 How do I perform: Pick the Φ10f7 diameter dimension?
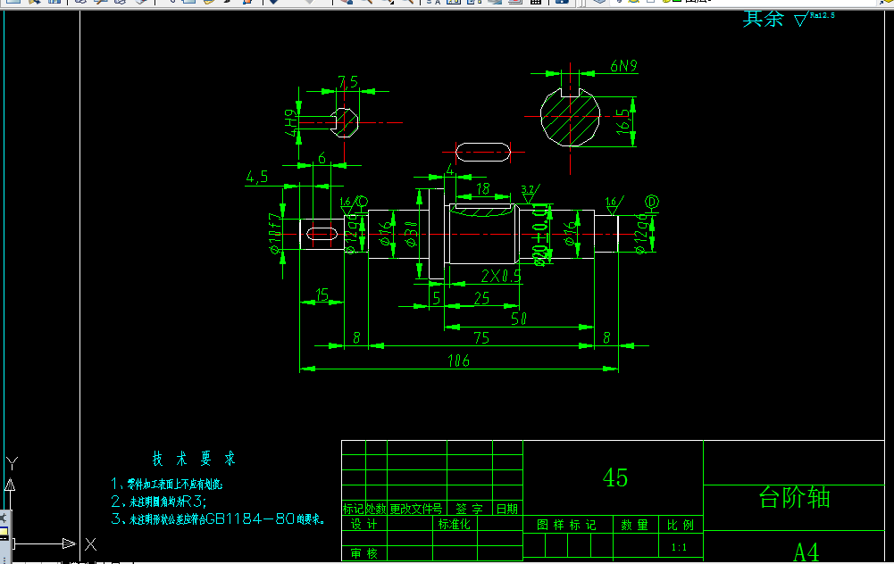click(275, 233)
